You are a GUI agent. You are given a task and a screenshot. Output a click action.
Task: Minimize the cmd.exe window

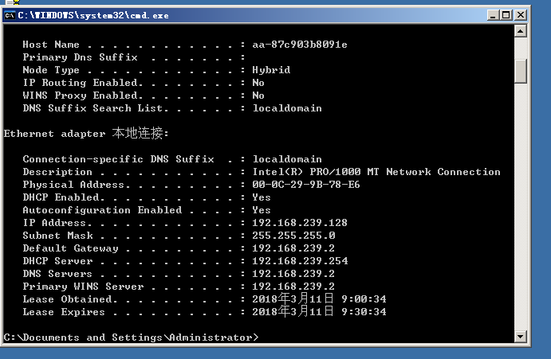(492, 15)
